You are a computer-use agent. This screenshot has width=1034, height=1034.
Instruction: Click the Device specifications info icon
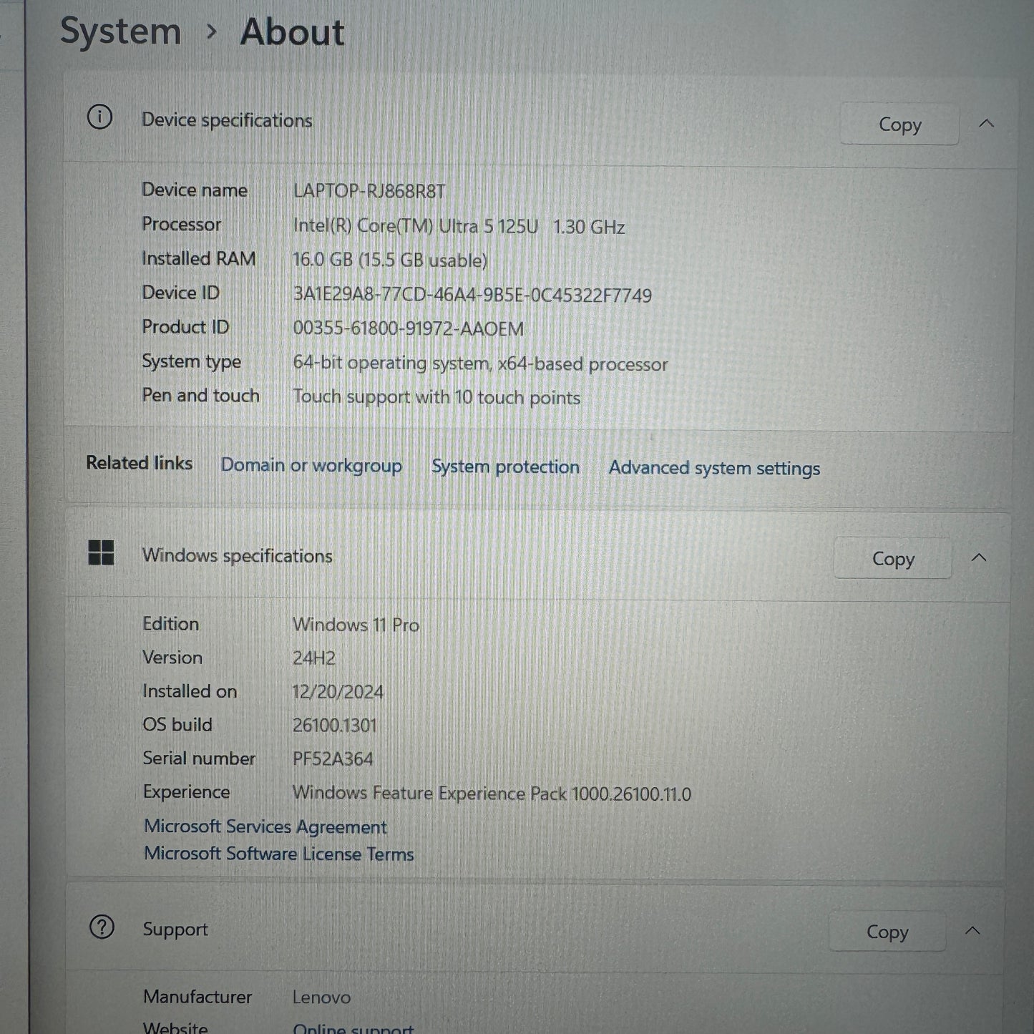click(x=99, y=117)
